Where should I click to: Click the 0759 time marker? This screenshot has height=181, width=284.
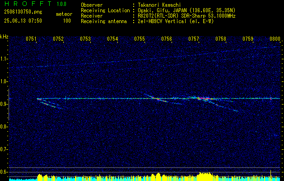[248, 39]
